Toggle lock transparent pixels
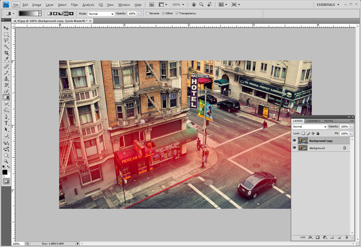Screen dimensions: 361x247 (303, 133)
